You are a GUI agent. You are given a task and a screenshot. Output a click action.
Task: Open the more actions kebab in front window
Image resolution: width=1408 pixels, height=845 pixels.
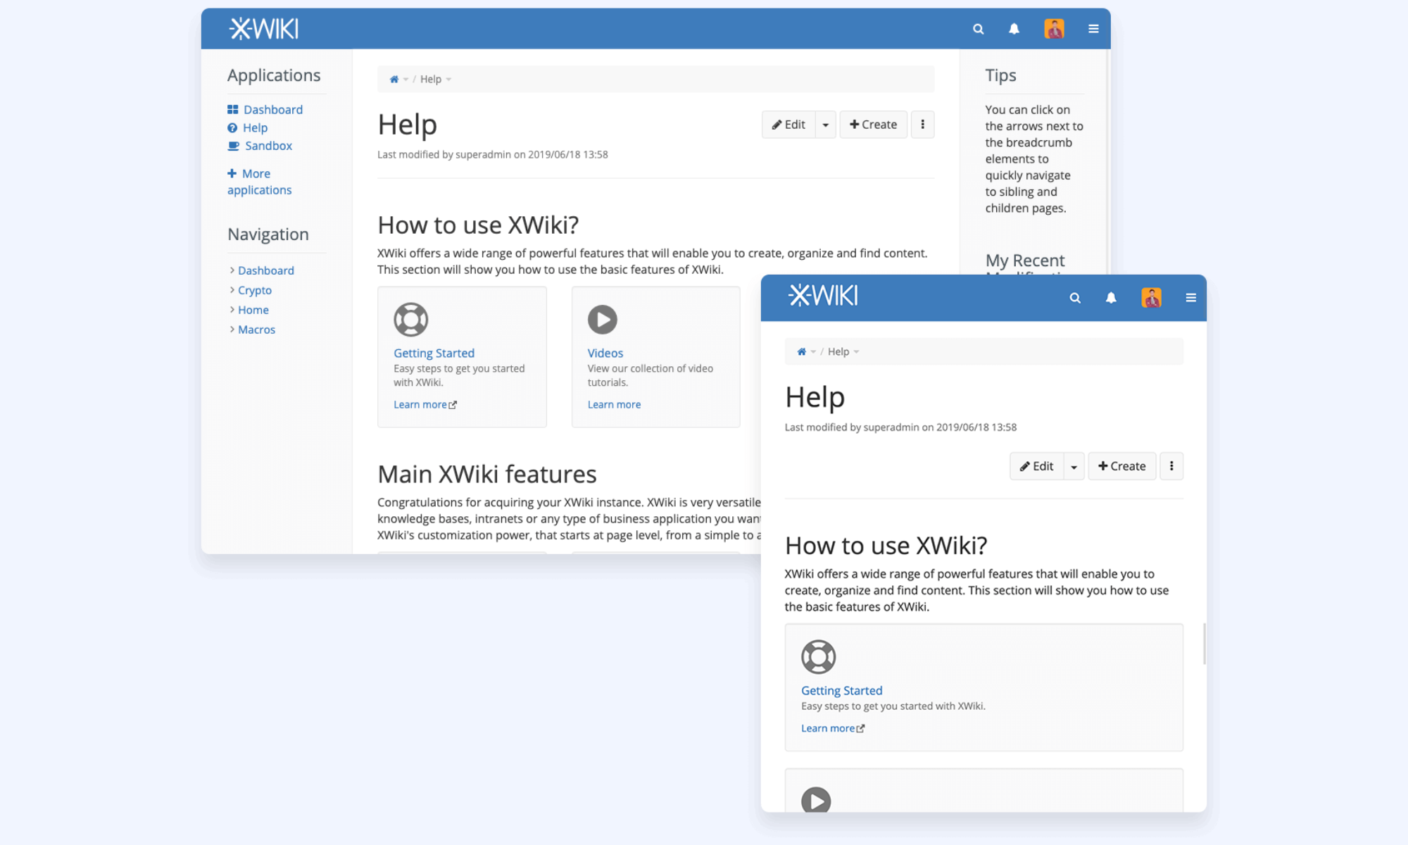point(1171,466)
